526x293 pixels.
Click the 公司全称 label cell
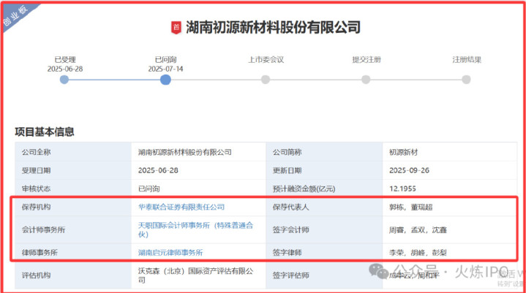(x=73, y=152)
